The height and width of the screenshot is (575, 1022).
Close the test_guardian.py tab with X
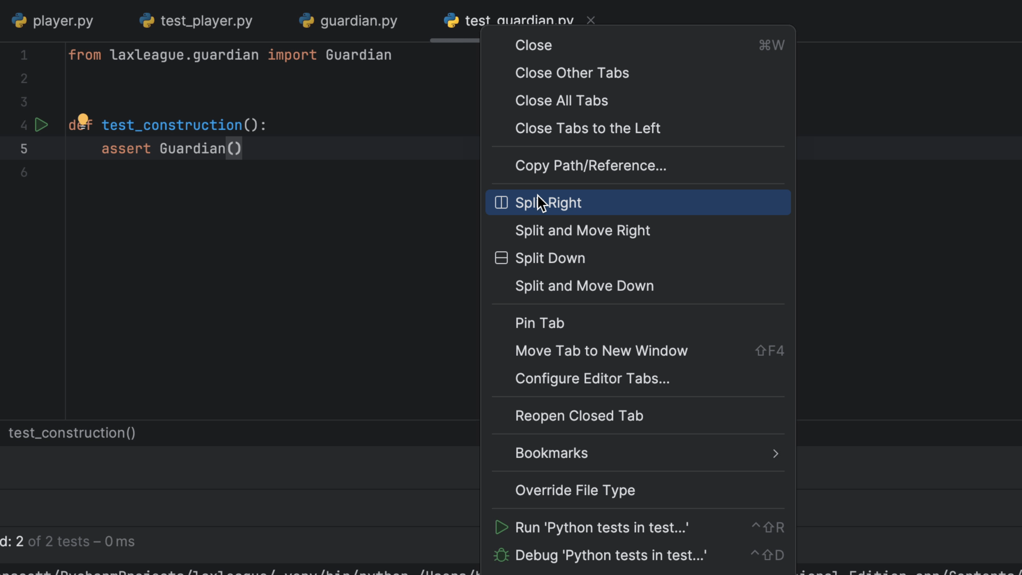[x=591, y=20]
